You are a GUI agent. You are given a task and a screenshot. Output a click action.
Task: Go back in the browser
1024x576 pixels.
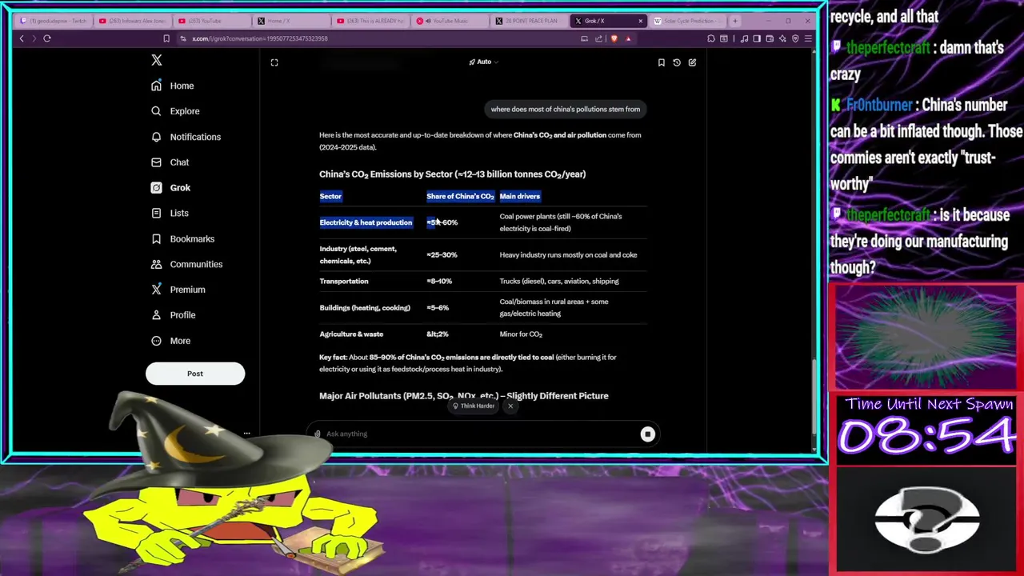(22, 38)
